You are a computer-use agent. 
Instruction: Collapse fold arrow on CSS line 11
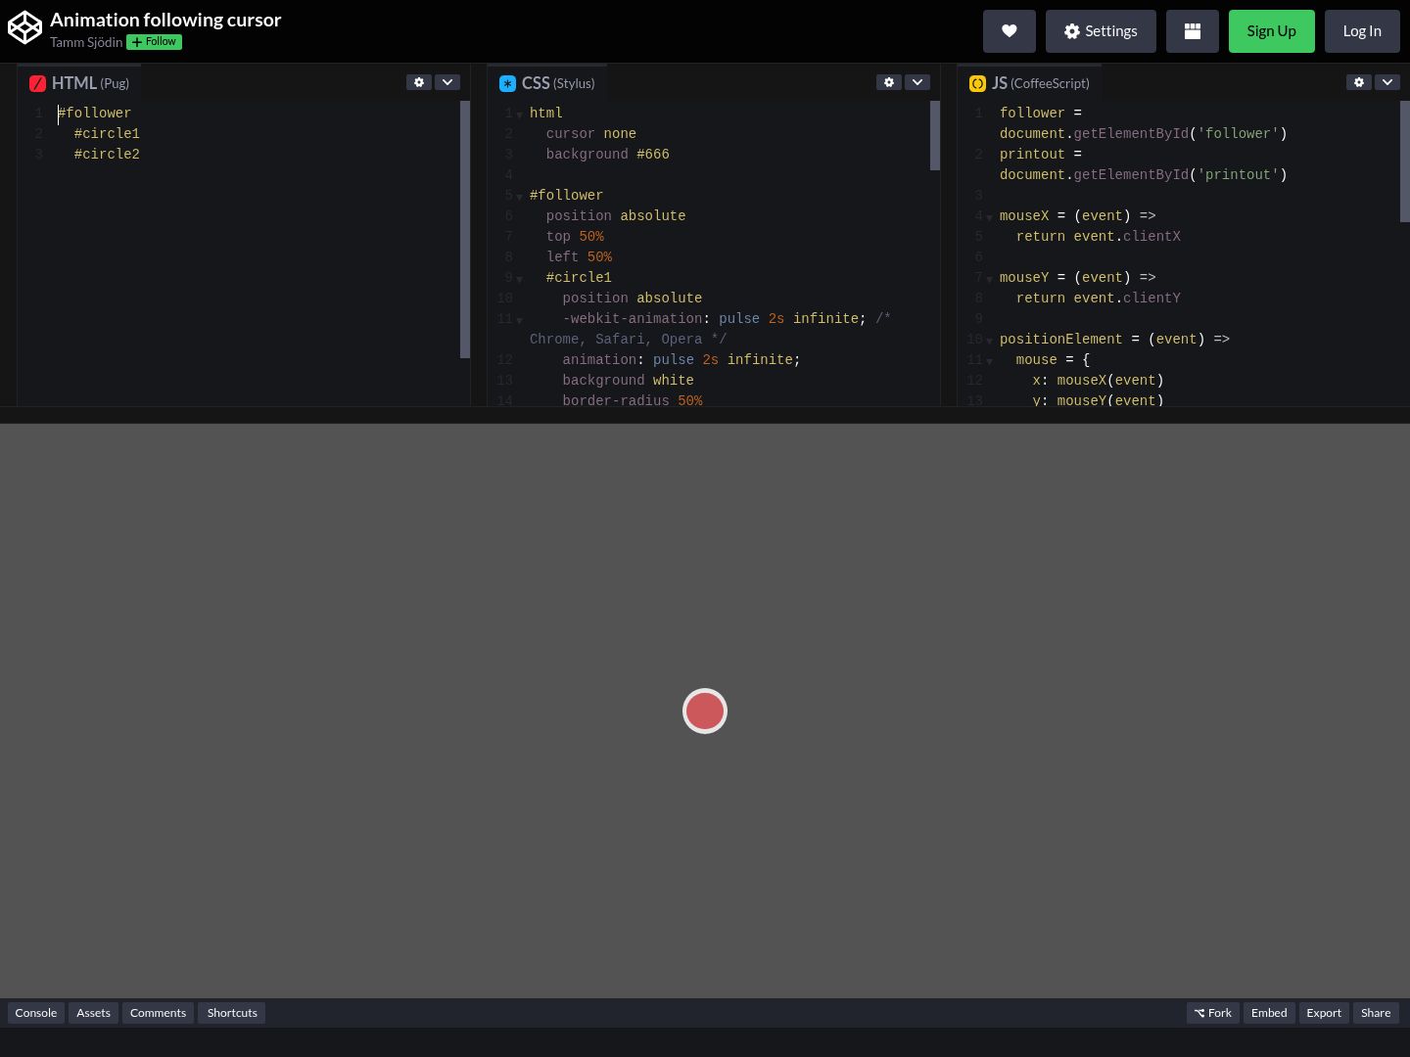(x=519, y=320)
